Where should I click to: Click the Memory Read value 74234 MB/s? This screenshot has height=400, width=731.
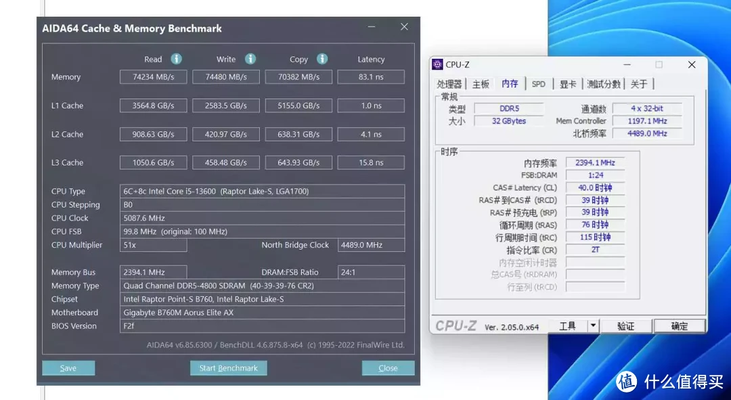(x=154, y=77)
